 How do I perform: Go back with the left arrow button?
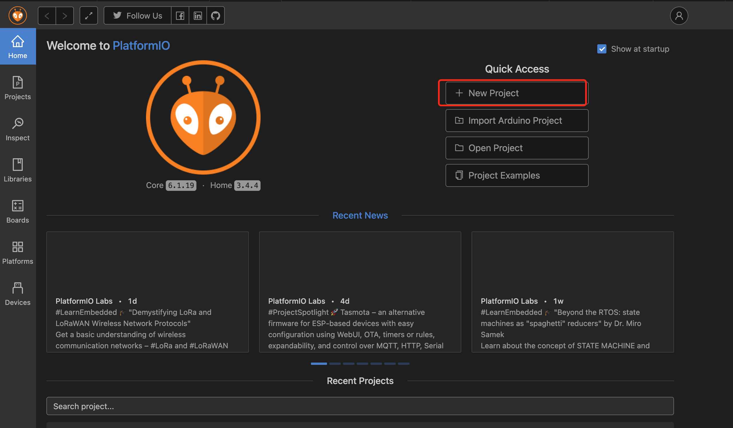(47, 16)
